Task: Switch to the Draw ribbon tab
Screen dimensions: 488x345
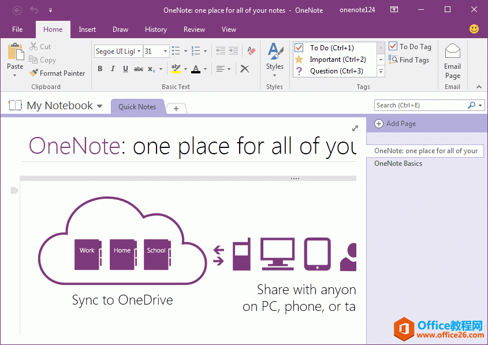Action: tap(120, 29)
